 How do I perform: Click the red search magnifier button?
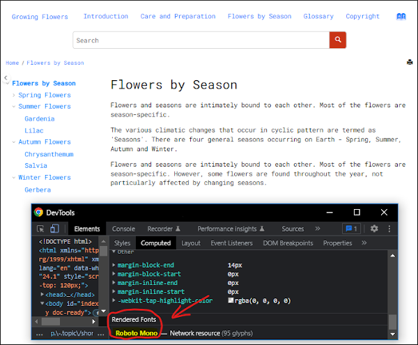tap(338, 40)
